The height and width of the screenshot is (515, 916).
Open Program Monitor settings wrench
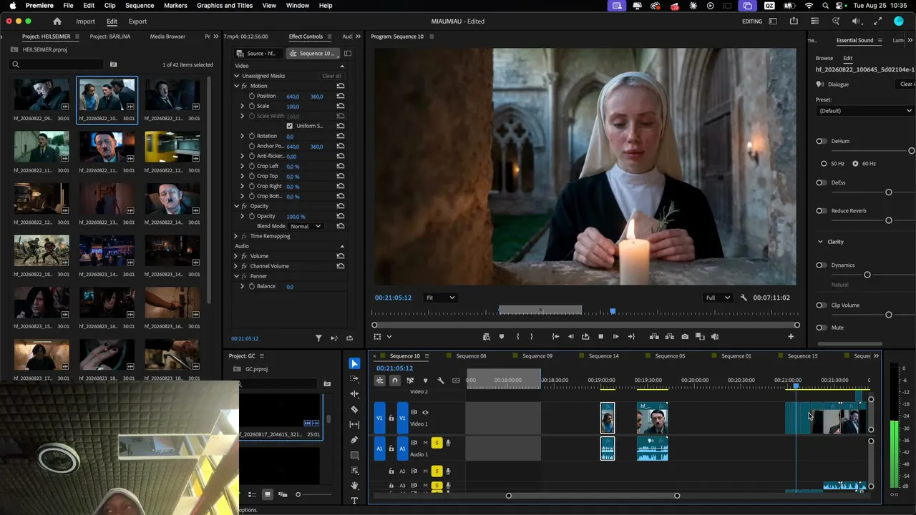[744, 298]
